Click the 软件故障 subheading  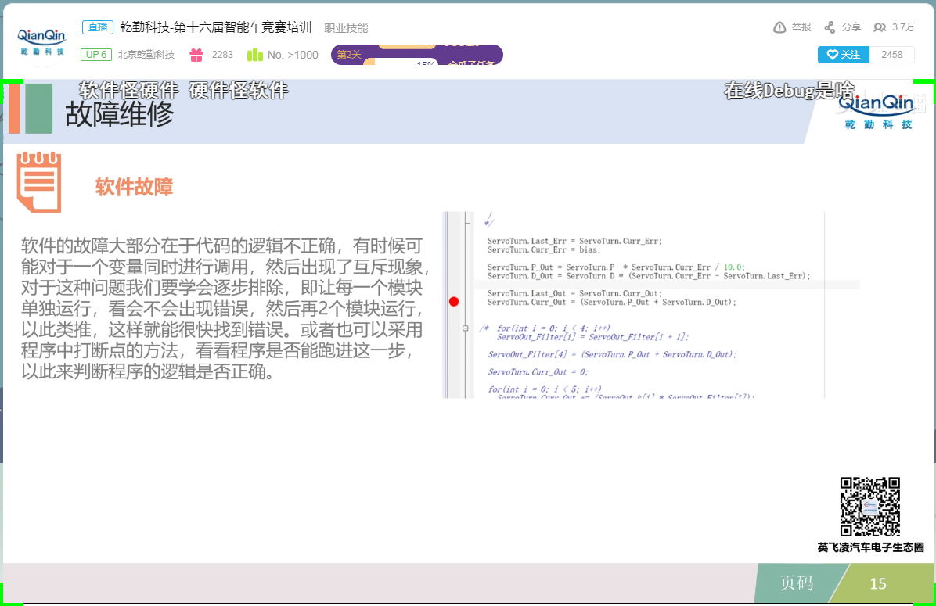134,188
